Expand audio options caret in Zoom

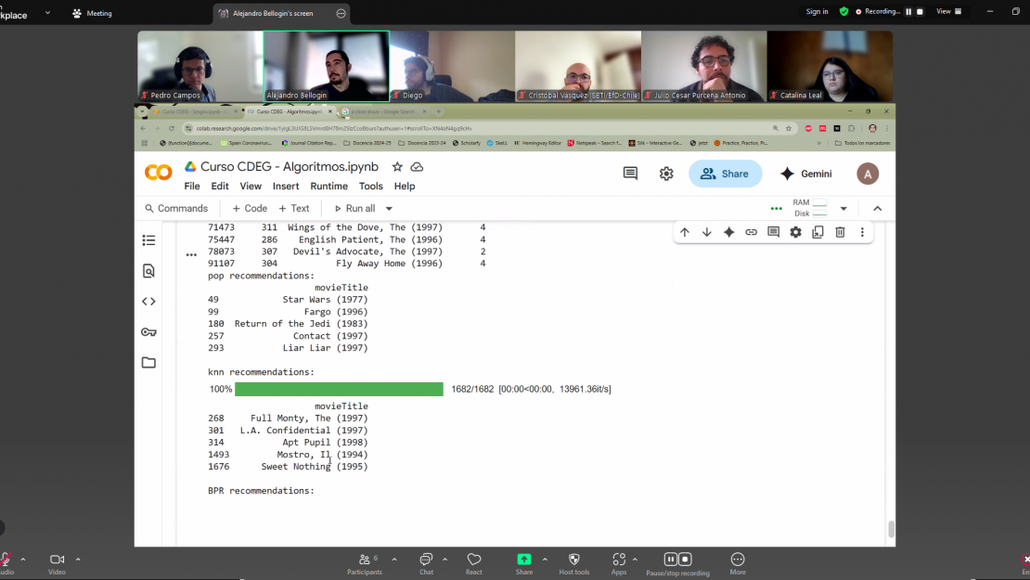click(23, 560)
